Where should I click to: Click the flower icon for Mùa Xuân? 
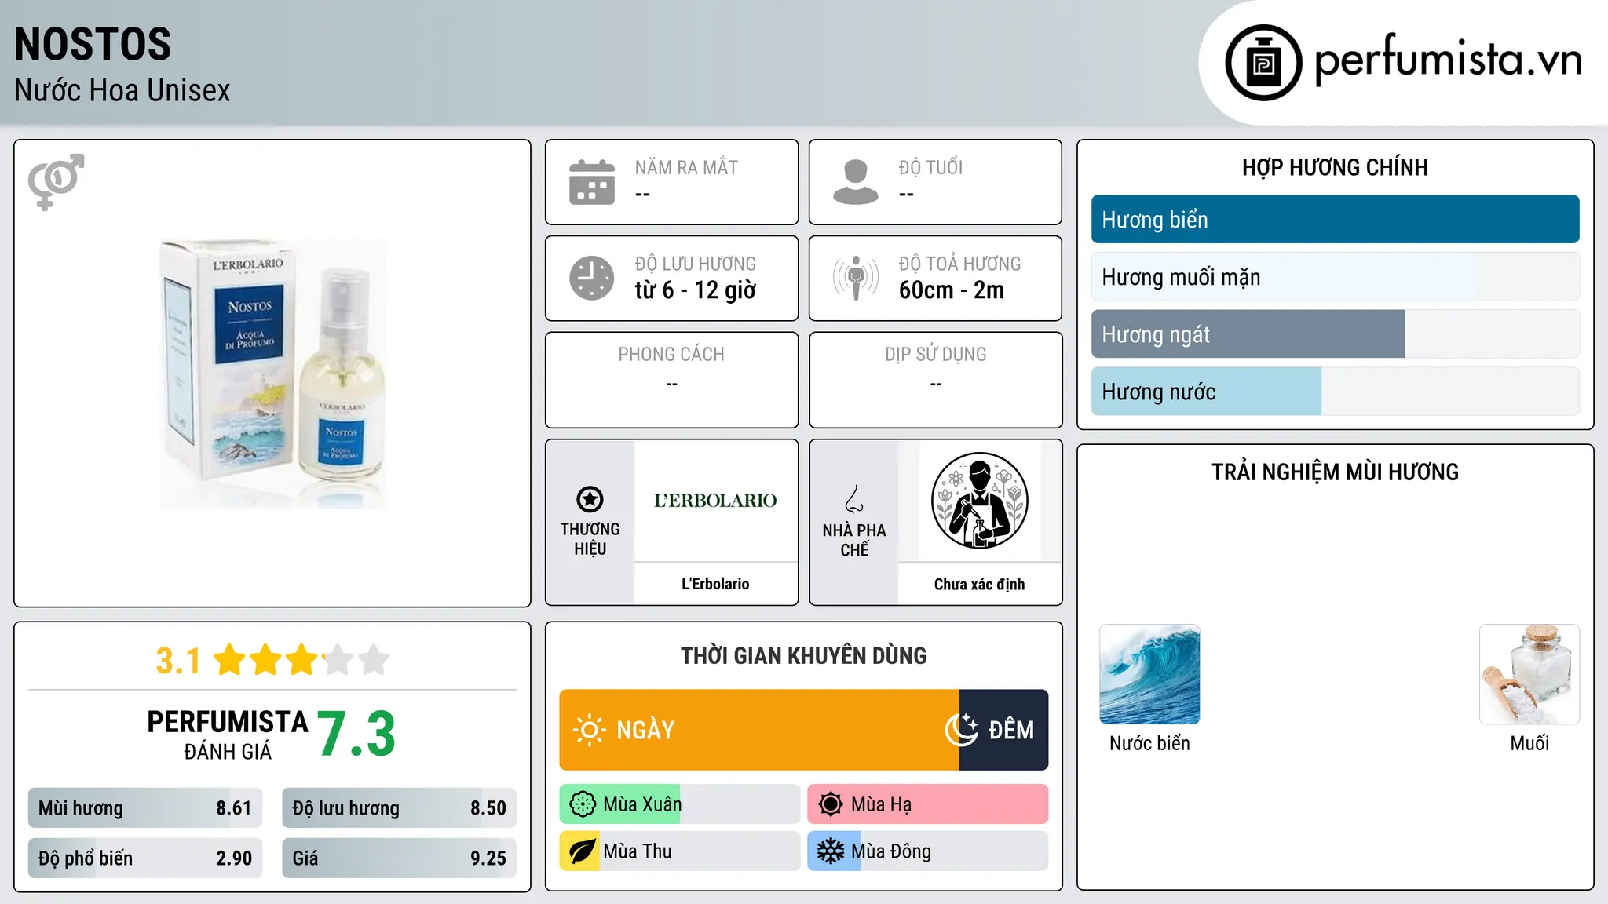point(583,804)
